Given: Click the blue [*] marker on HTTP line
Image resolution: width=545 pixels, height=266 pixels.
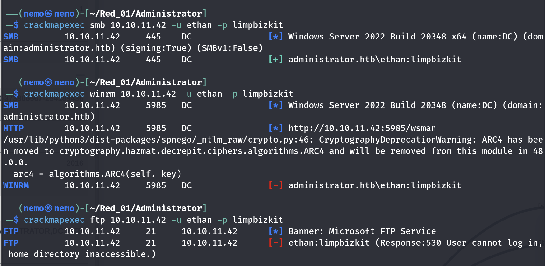Looking at the screenshot, I should click(x=276, y=128).
